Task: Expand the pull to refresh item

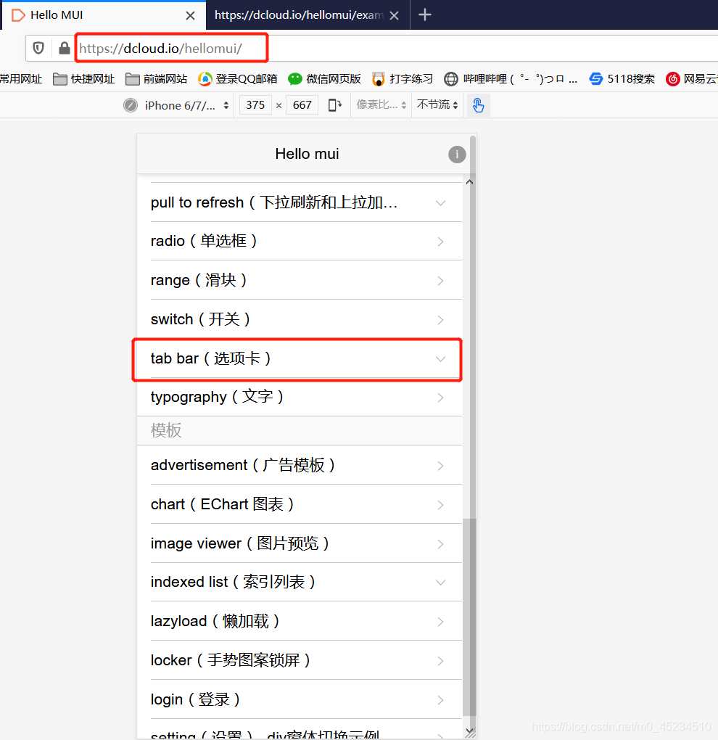Action: [300, 202]
